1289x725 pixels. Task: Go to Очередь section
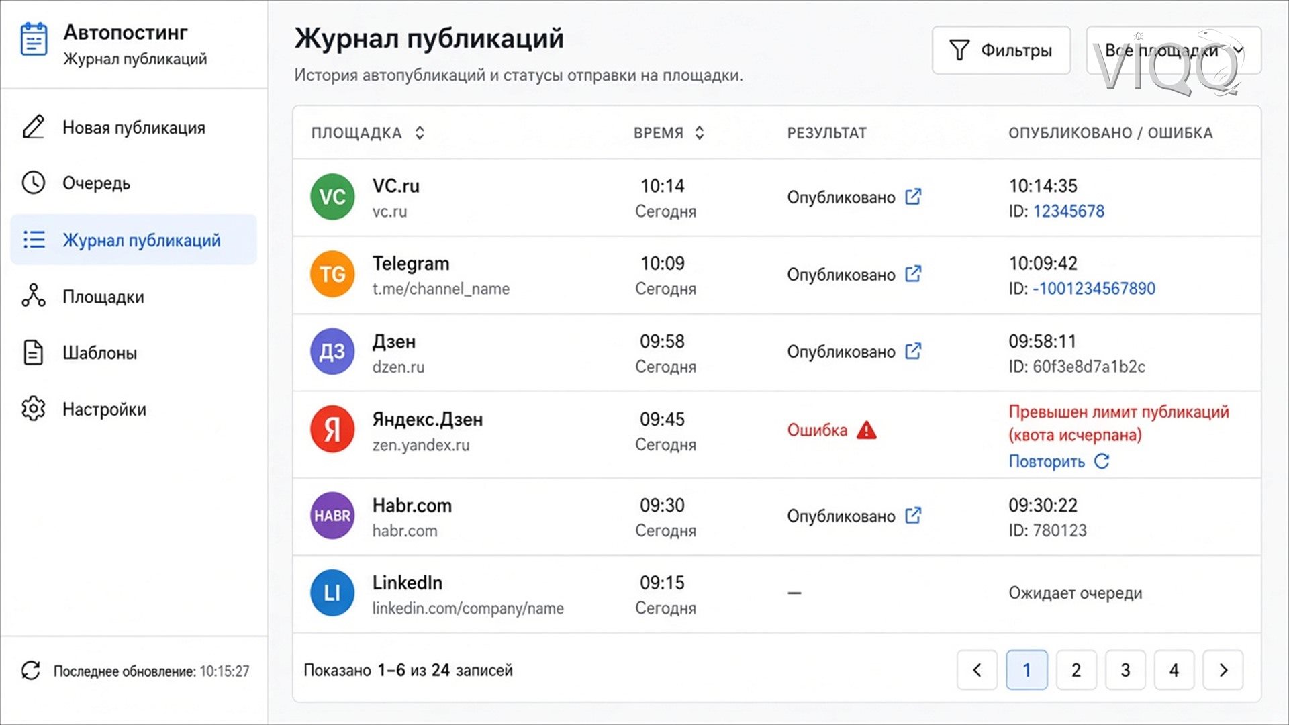point(134,183)
